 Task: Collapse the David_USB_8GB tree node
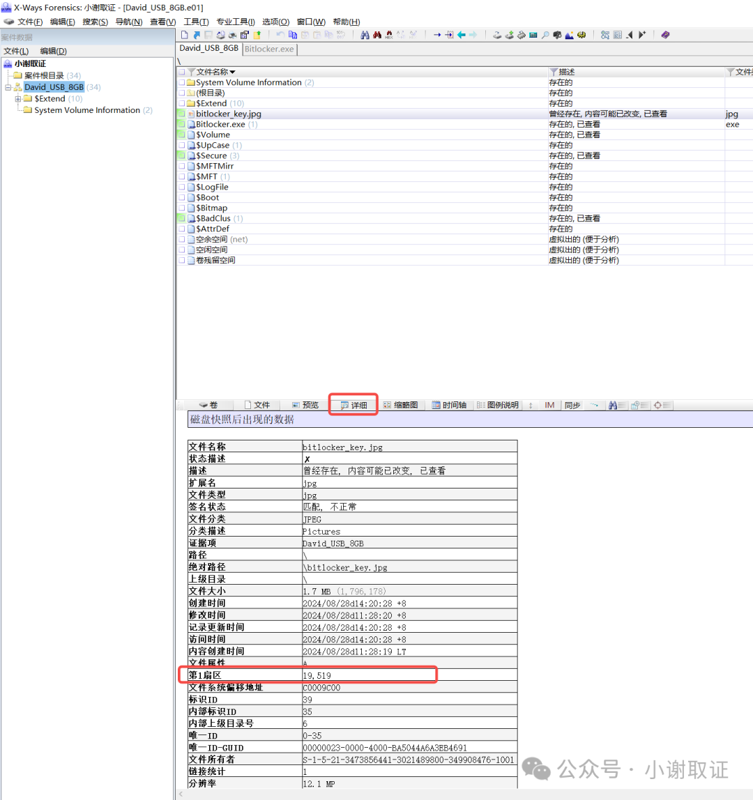point(8,87)
